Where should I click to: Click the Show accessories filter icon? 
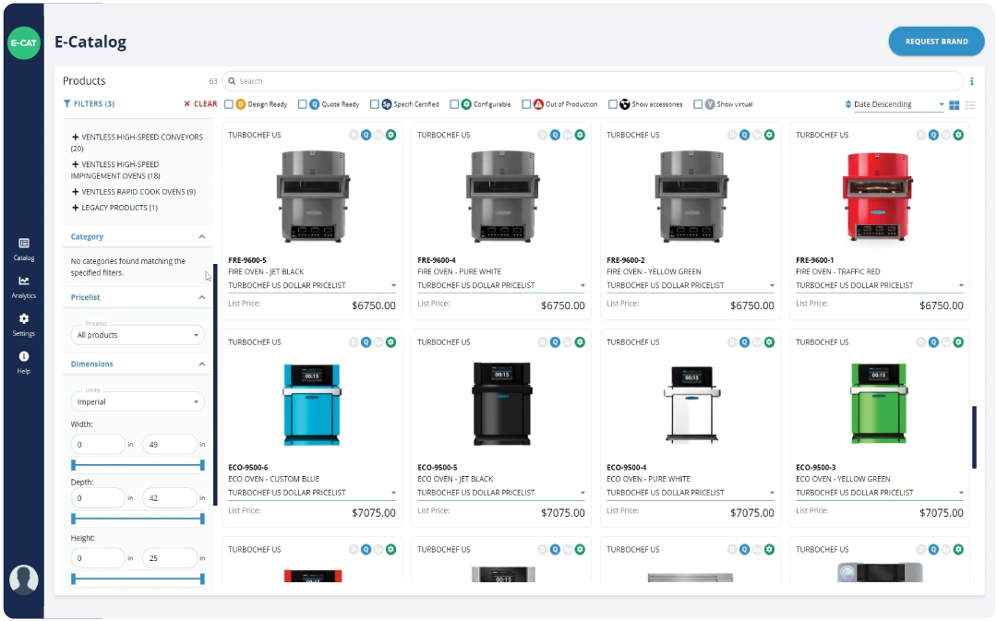click(x=625, y=104)
